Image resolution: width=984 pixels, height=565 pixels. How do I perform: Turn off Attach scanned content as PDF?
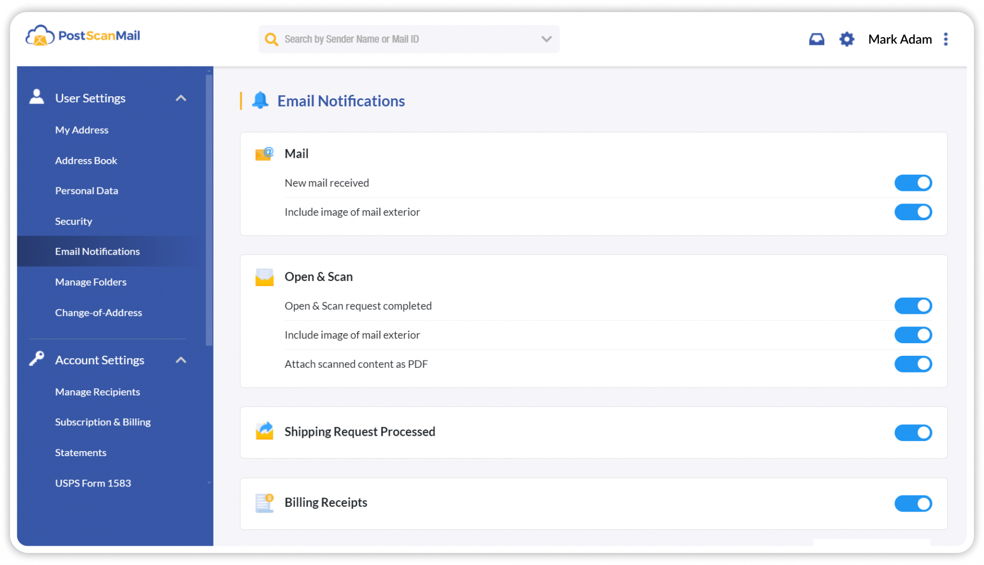(913, 364)
